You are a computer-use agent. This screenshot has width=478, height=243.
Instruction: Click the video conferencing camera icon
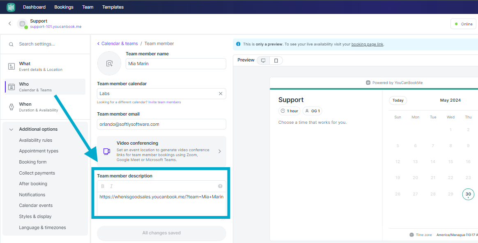[x=106, y=151]
